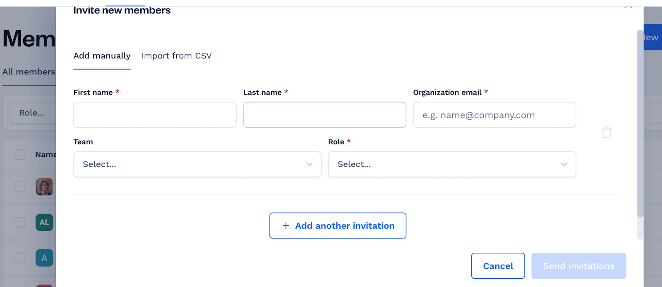
Task: Open the photo avatar of first member
Action: click(x=44, y=187)
